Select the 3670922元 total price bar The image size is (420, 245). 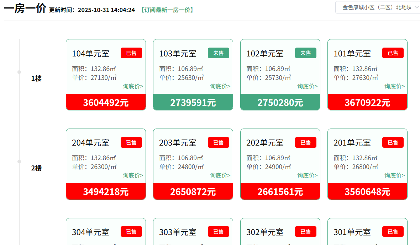[367, 103]
